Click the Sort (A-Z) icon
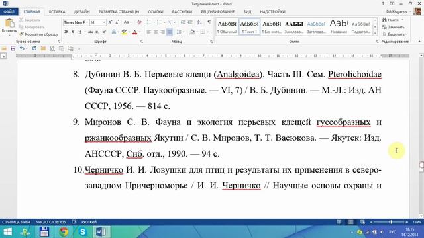This screenshot has width=424, height=238. tap(199, 22)
